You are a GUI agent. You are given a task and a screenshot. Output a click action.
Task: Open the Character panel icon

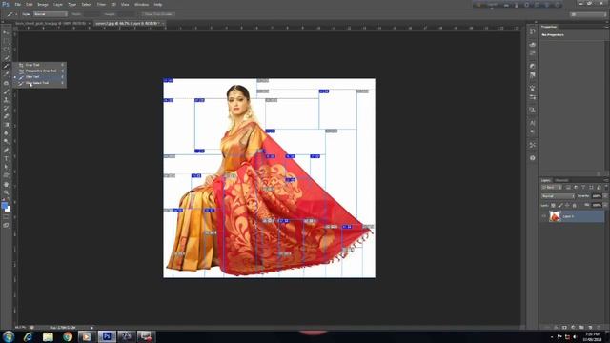pyautogui.click(x=532, y=123)
